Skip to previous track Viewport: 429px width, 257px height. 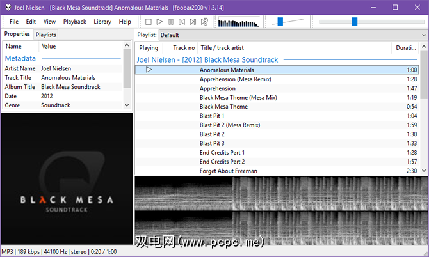[x=182, y=22]
